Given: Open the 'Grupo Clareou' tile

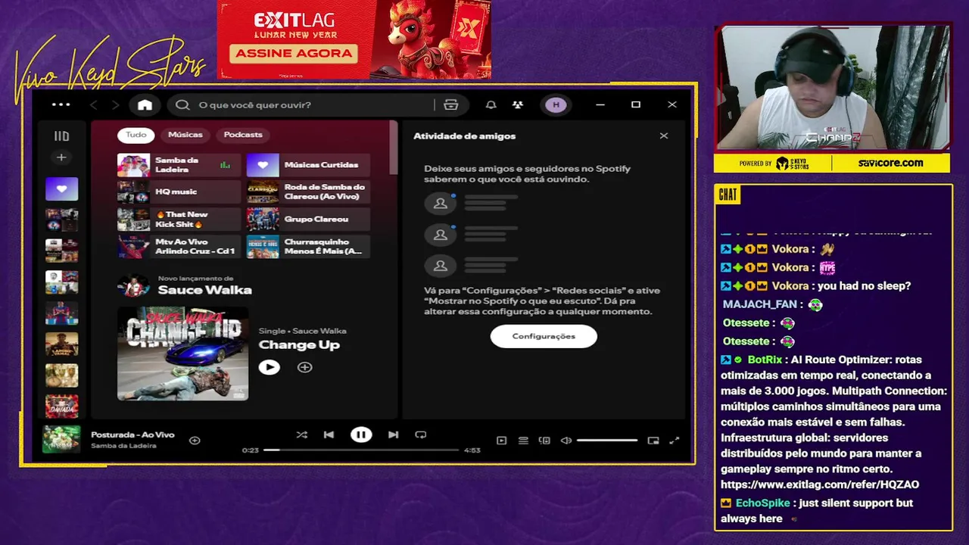Looking at the screenshot, I should (x=308, y=220).
